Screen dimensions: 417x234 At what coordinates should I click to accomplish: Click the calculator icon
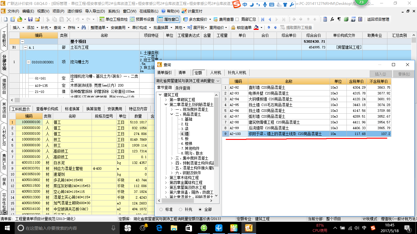pyautogui.click(x=325, y=19)
